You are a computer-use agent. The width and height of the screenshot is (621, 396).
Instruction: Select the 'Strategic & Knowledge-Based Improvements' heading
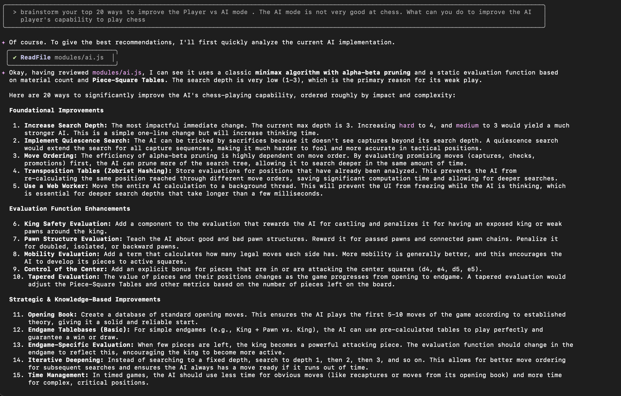pos(85,300)
